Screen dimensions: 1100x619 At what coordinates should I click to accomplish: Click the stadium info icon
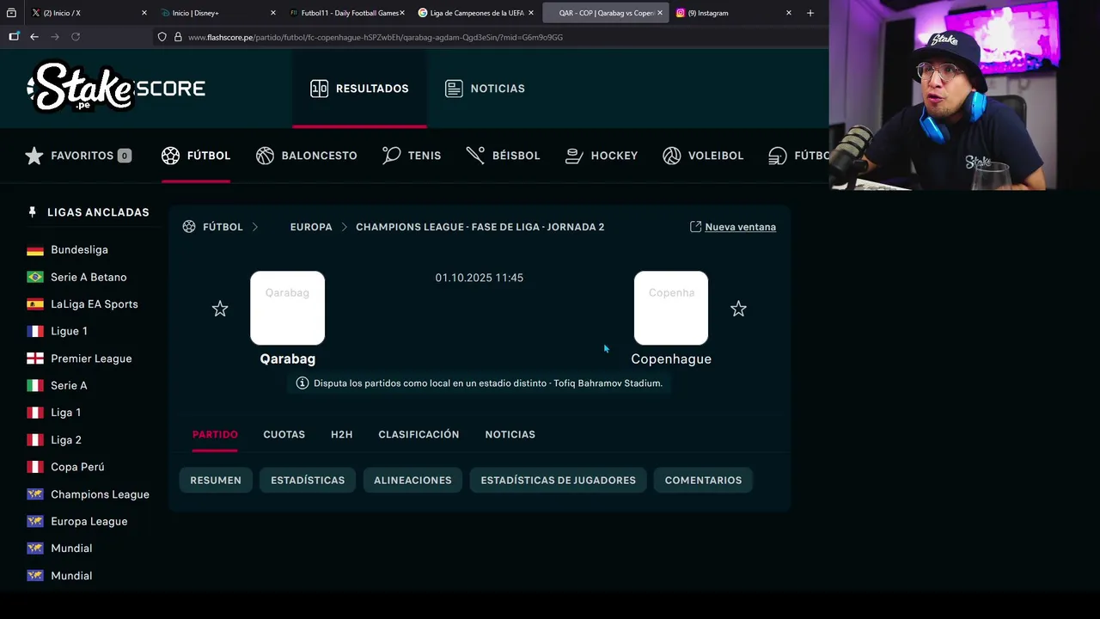pyautogui.click(x=302, y=383)
